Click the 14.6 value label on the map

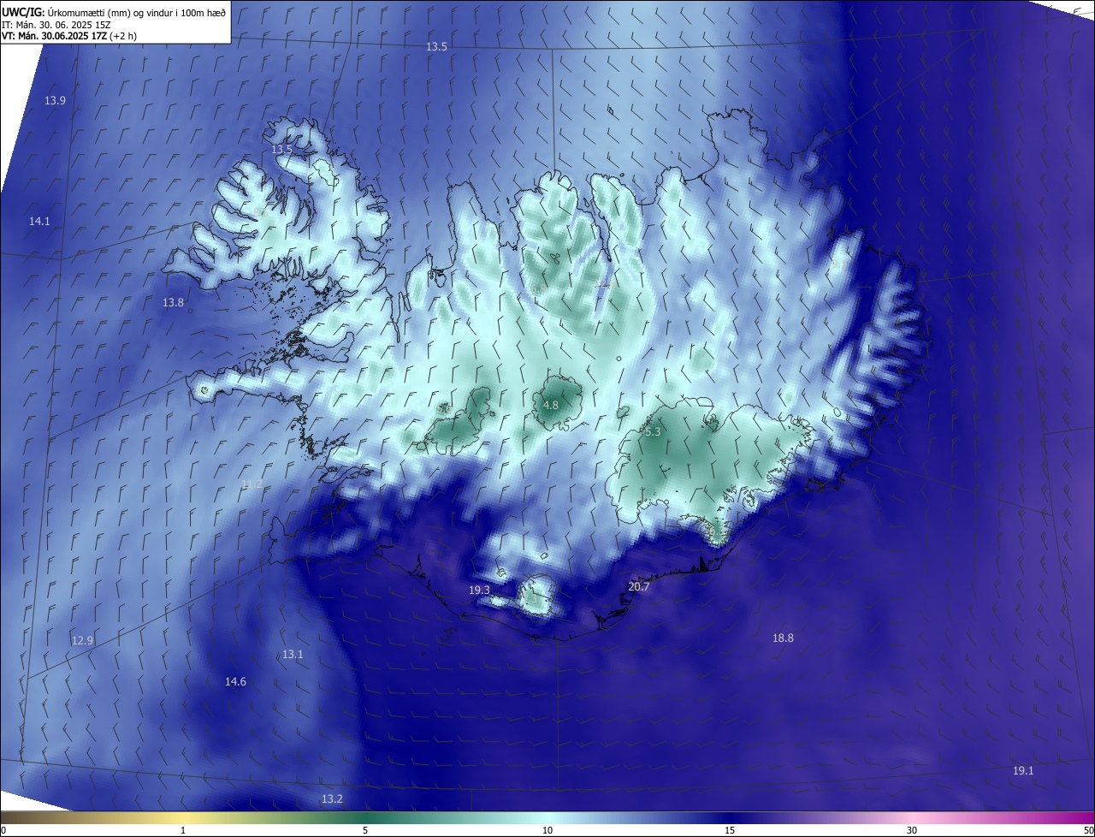[235, 681]
